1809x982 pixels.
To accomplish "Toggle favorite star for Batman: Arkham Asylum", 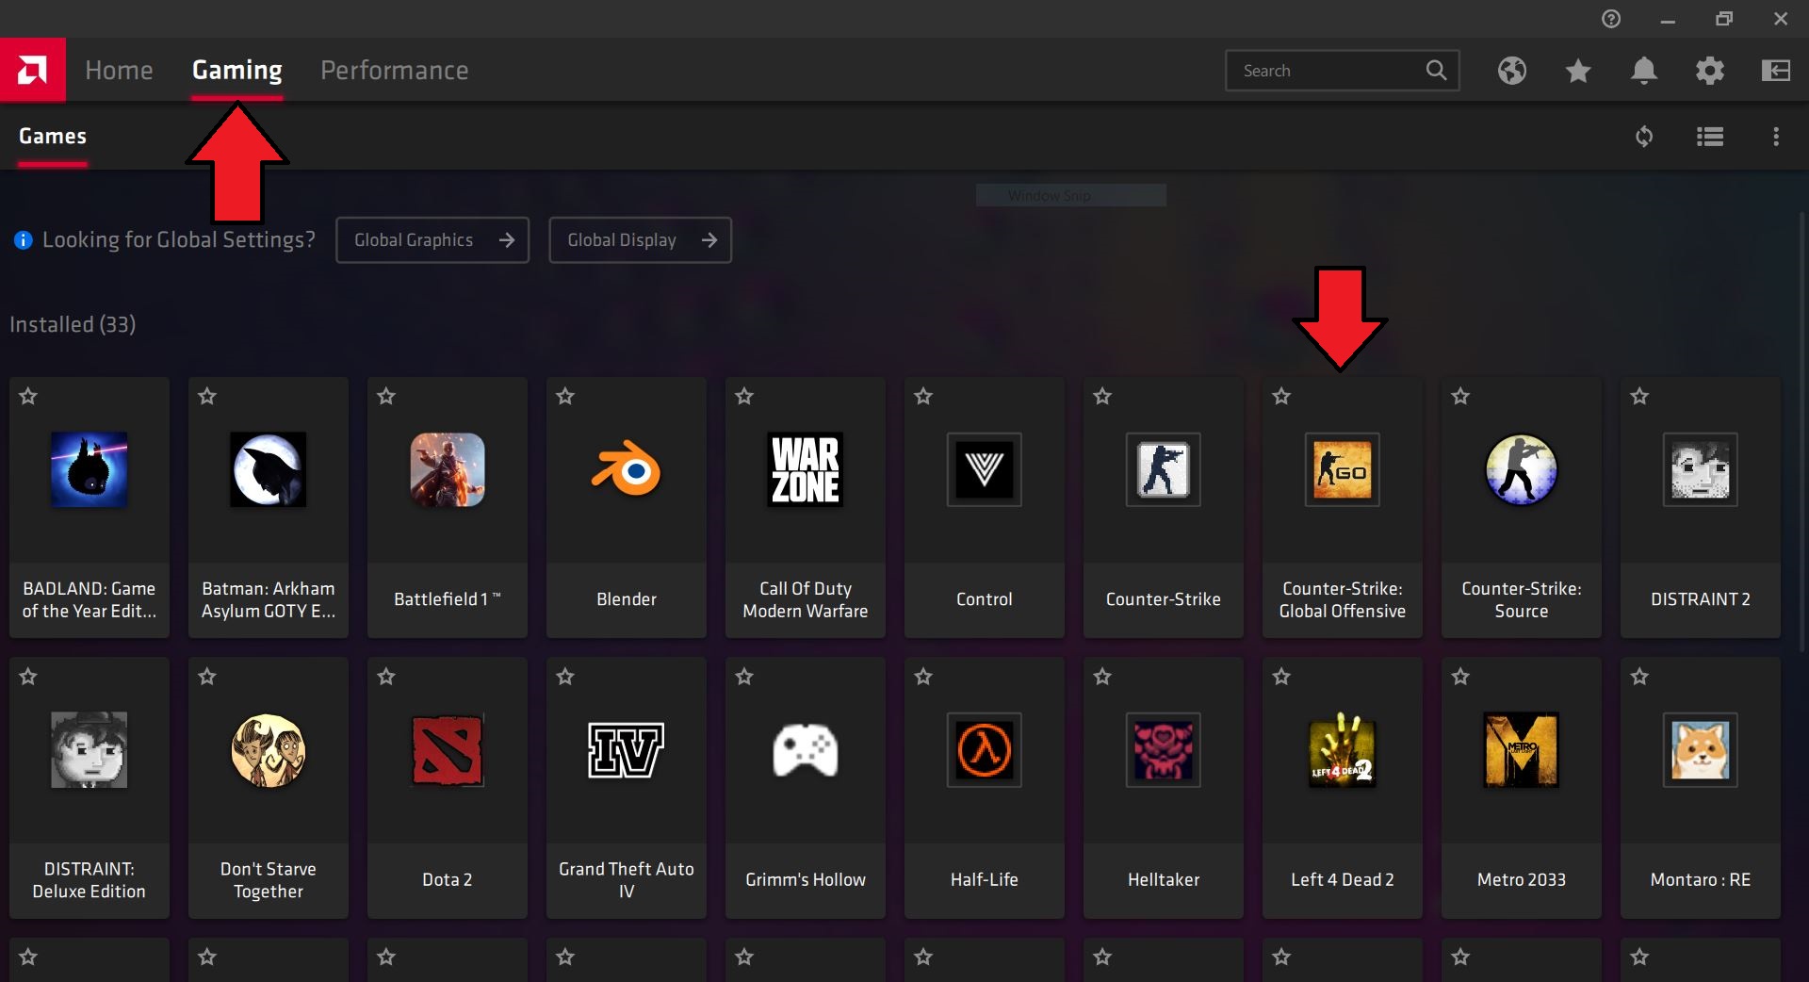I will pyautogui.click(x=207, y=397).
